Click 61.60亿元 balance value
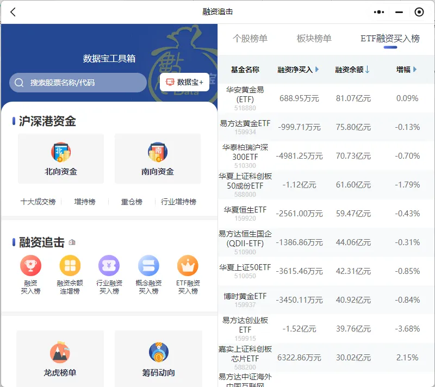Viewport: 435px width, 387px height. coord(353,185)
